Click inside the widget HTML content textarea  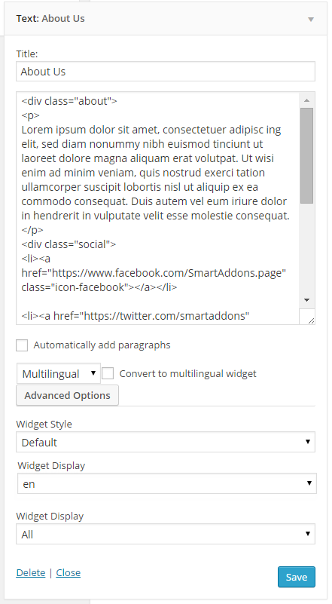[x=158, y=208]
